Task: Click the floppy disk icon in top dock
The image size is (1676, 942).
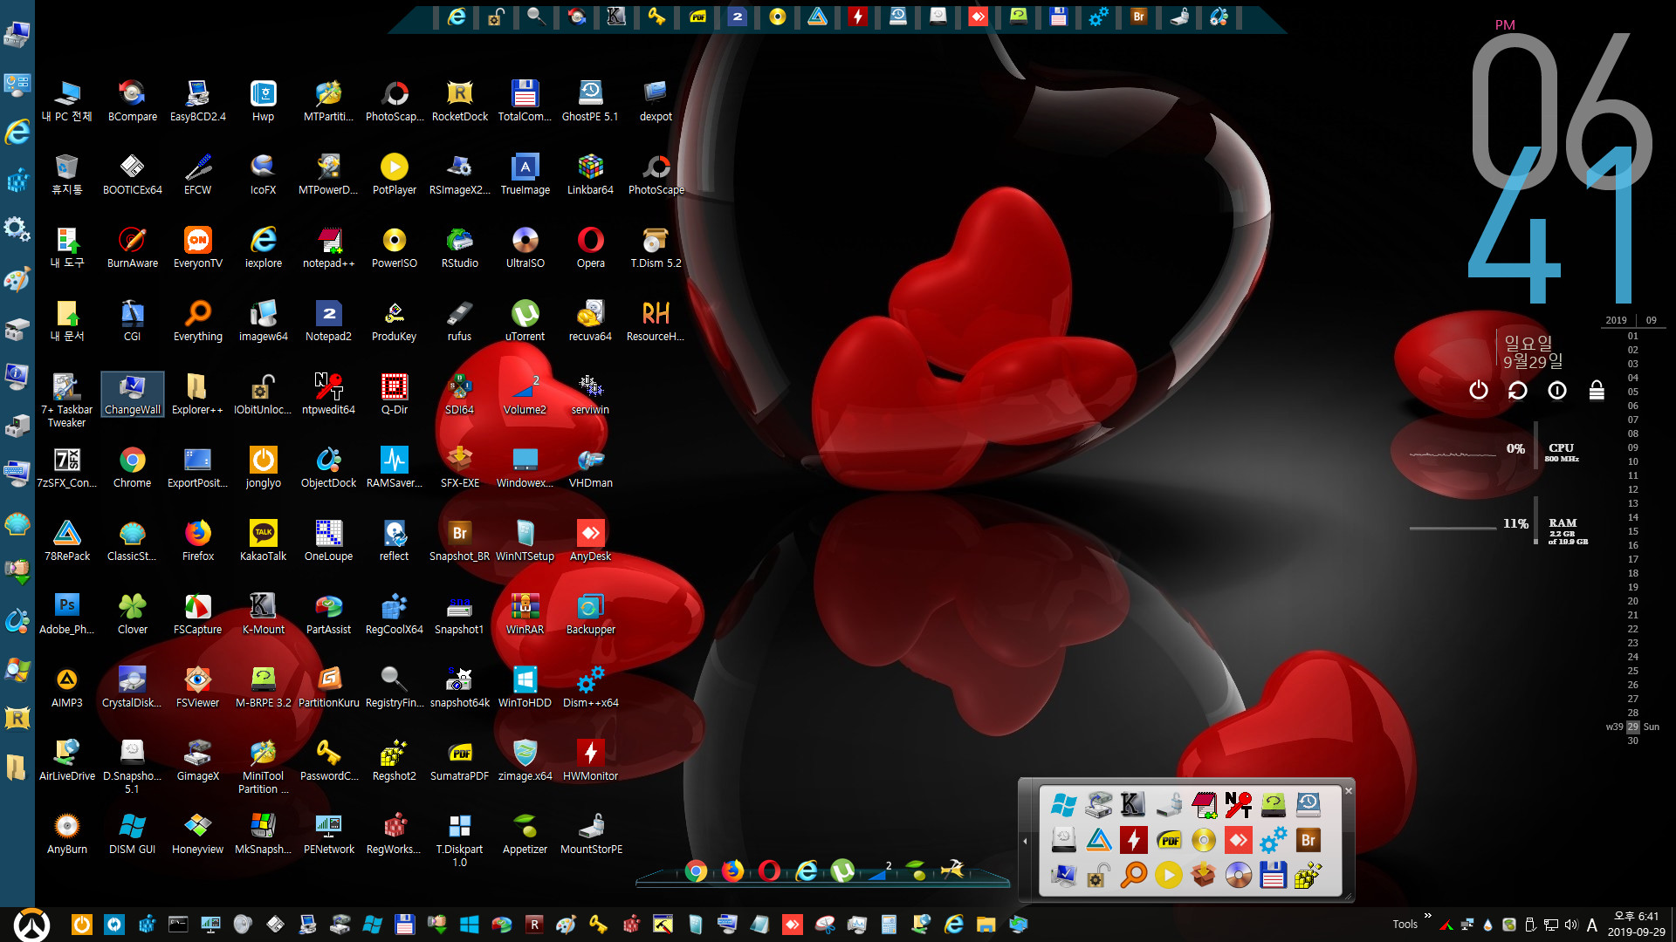Action: point(1058,17)
